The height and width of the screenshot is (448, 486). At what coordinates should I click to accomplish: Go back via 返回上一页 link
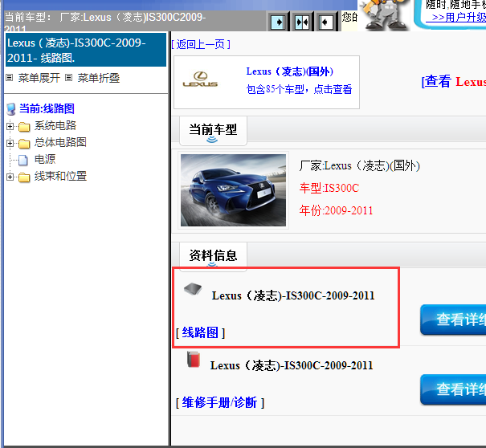[201, 45]
